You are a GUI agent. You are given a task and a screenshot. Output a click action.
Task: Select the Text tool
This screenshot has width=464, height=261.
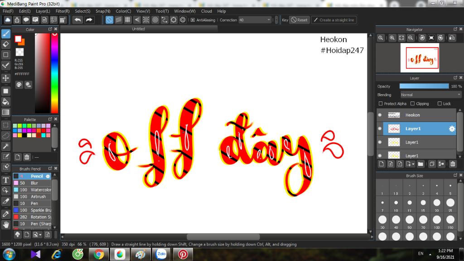(x=5, y=180)
